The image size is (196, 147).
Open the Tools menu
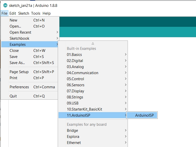tap(36, 13)
